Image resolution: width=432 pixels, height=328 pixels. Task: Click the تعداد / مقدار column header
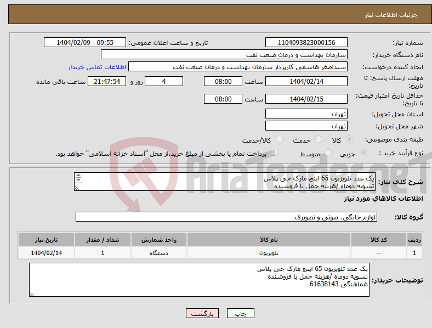(x=103, y=240)
